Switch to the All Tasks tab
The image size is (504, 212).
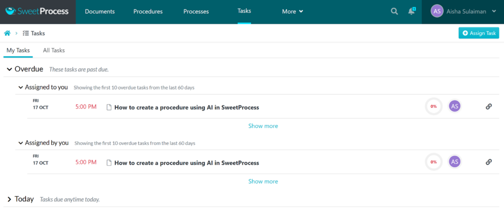click(x=54, y=50)
